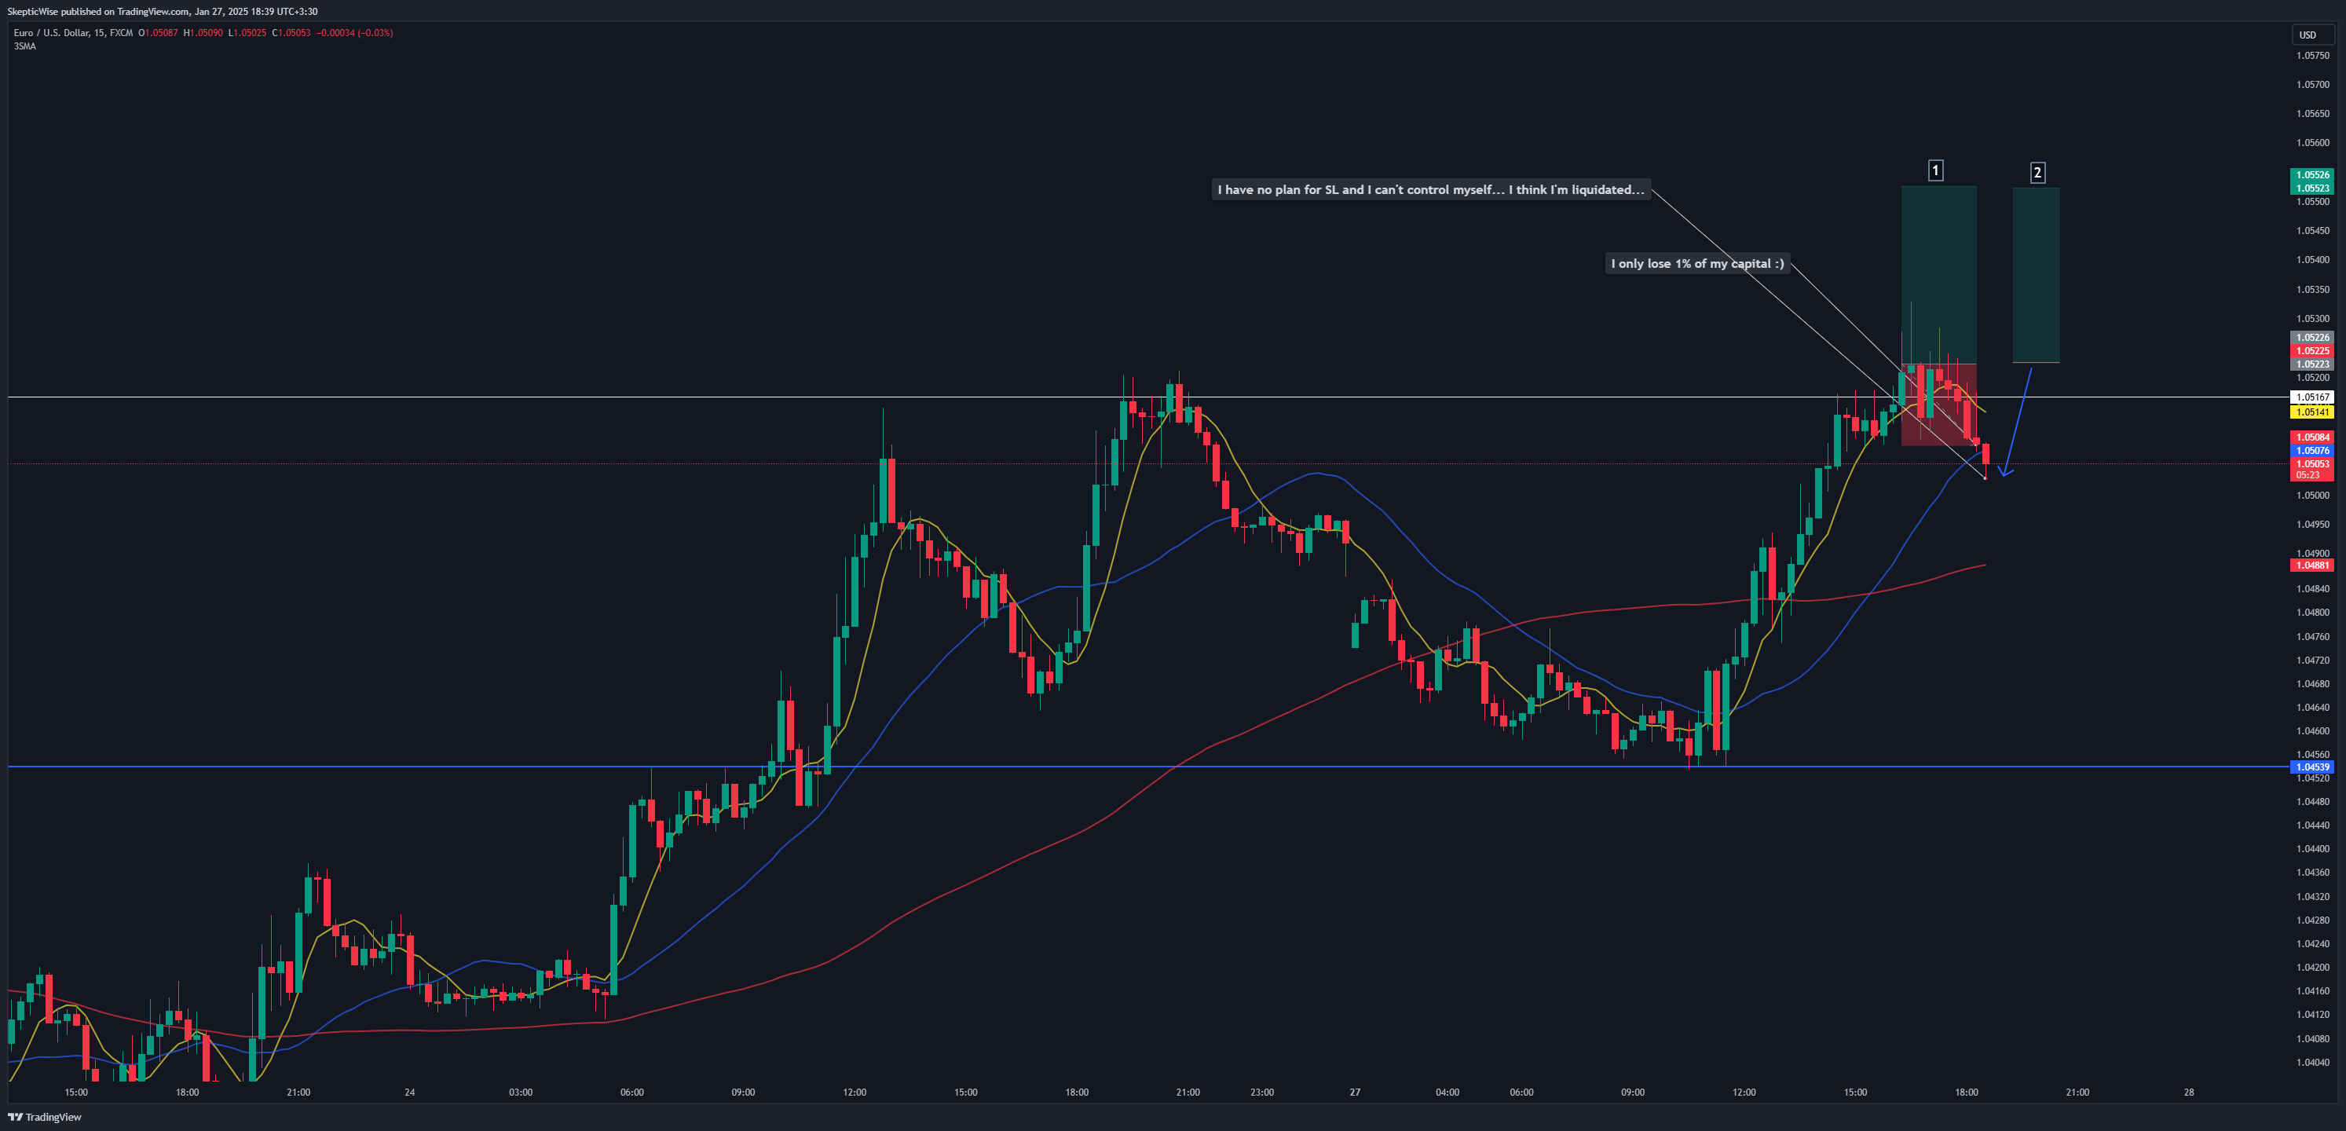Click the high value H1.05090
Image resolution: width=2346 pixels, height=1131 pixels.
pyautogui.click(x=202, y=33)
